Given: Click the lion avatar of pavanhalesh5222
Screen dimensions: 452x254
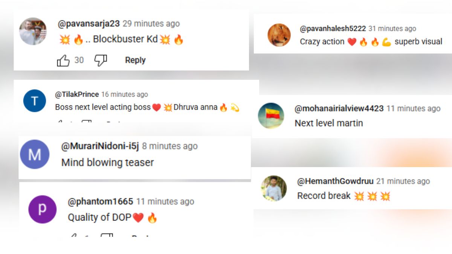Looking at the screenshot, I should (x=279, y=35).
